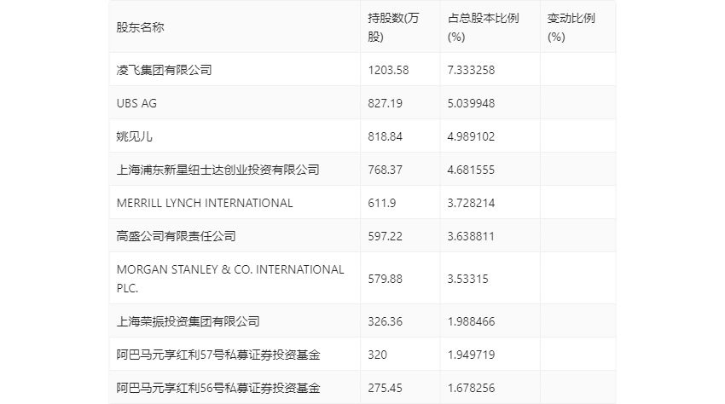Click share count 611.9
The width and height of the screenshot is (725, 404).
point(382,203)
